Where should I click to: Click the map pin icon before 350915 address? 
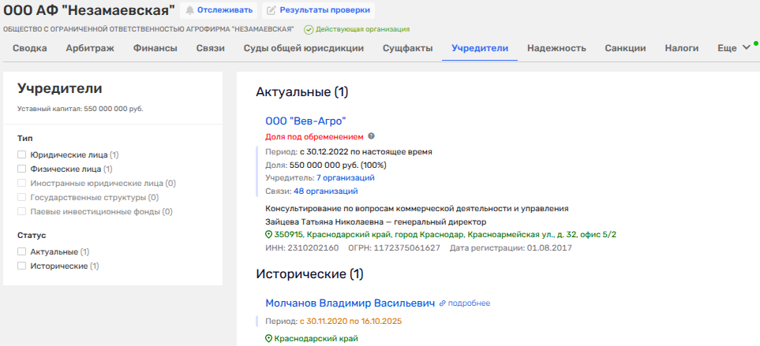pos(269,235)
